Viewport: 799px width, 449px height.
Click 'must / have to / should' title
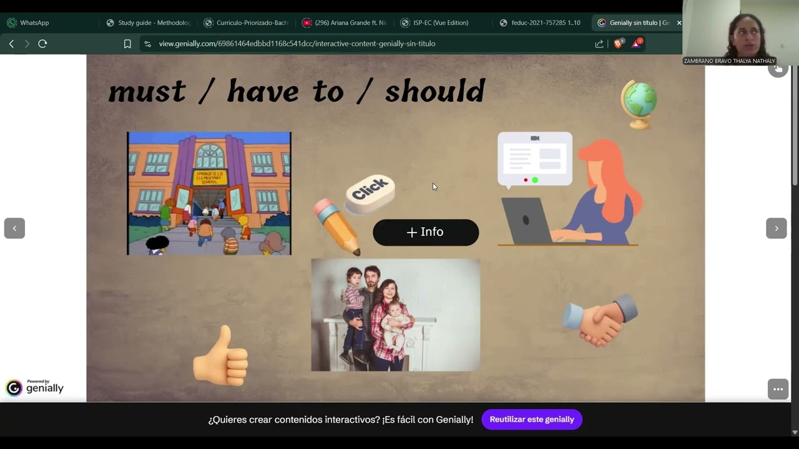pos(297,92)
